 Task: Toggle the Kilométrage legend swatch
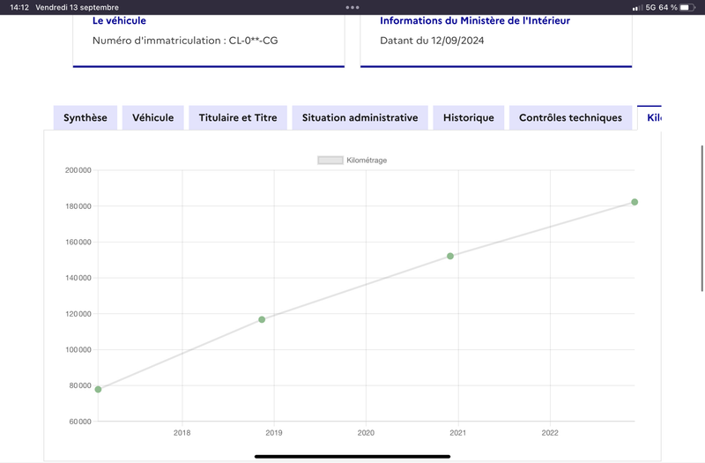(330, 161)
